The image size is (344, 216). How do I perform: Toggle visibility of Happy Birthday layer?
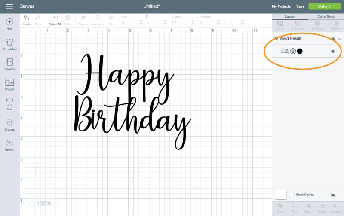(x=333, y=51)
